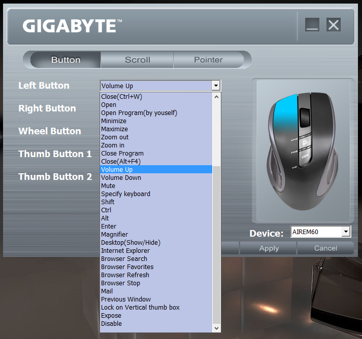
Task: Switch to the Scroll tab
Action: (138, 60)
